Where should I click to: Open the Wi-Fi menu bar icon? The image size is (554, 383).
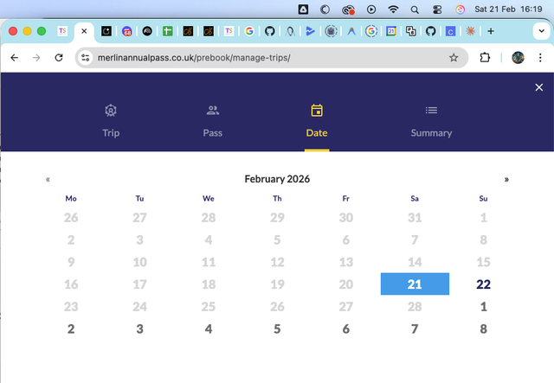click(393, 10)
